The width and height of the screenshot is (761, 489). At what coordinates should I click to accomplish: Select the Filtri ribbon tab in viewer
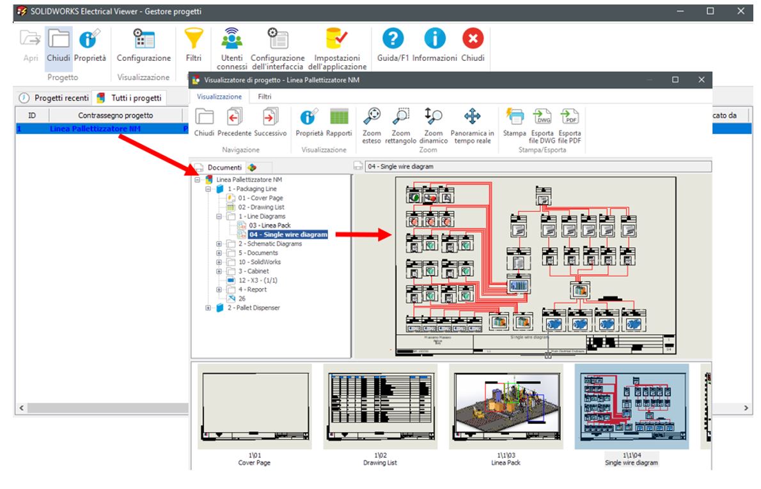pos(265,97)
